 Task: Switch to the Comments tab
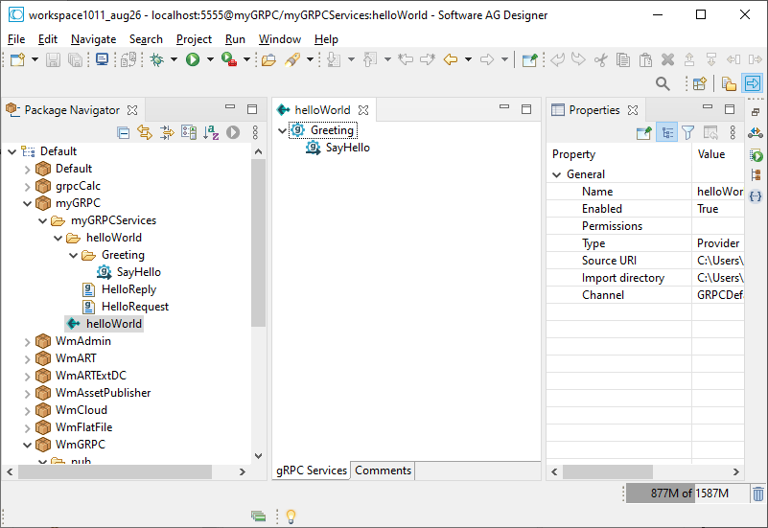click(x=383, y=471)
